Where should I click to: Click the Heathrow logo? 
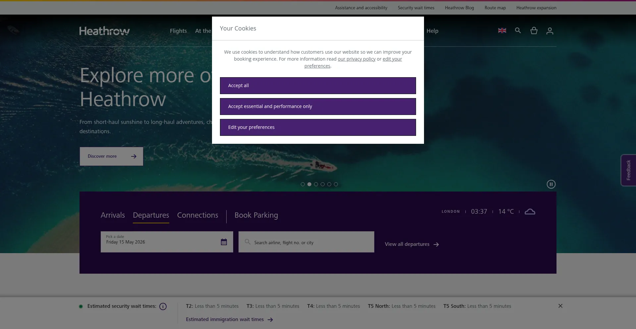tap(104, 31)
